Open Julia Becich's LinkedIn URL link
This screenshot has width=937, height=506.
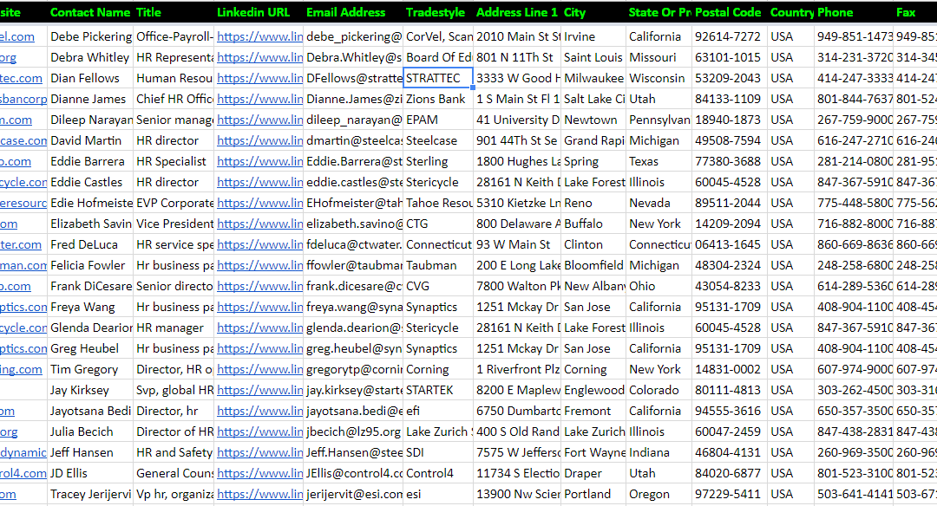[x=260, y=431]
